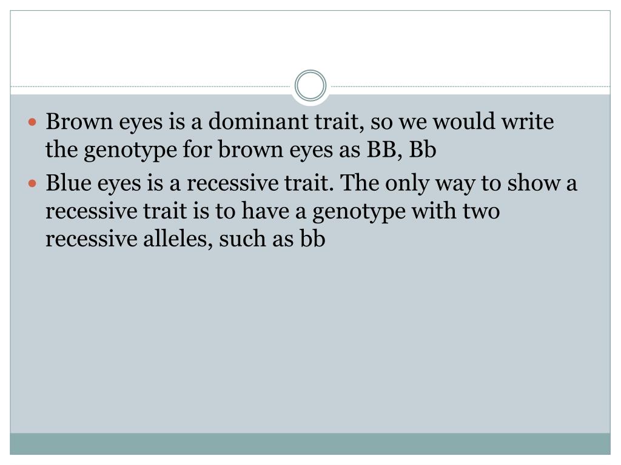Click the empty white title area
Screen dimensions: 621x465
pyautogui.click(x=310, y=44)
